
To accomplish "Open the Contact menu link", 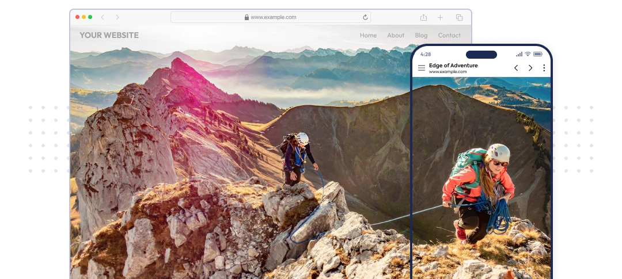I will [449, 35].
